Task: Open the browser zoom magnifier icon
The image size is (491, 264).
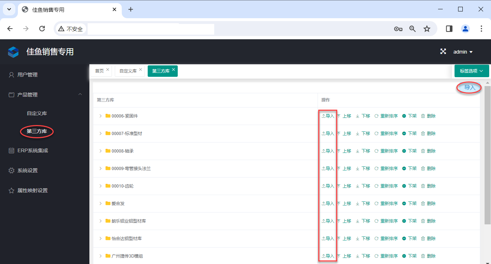Action: [413, 29]
